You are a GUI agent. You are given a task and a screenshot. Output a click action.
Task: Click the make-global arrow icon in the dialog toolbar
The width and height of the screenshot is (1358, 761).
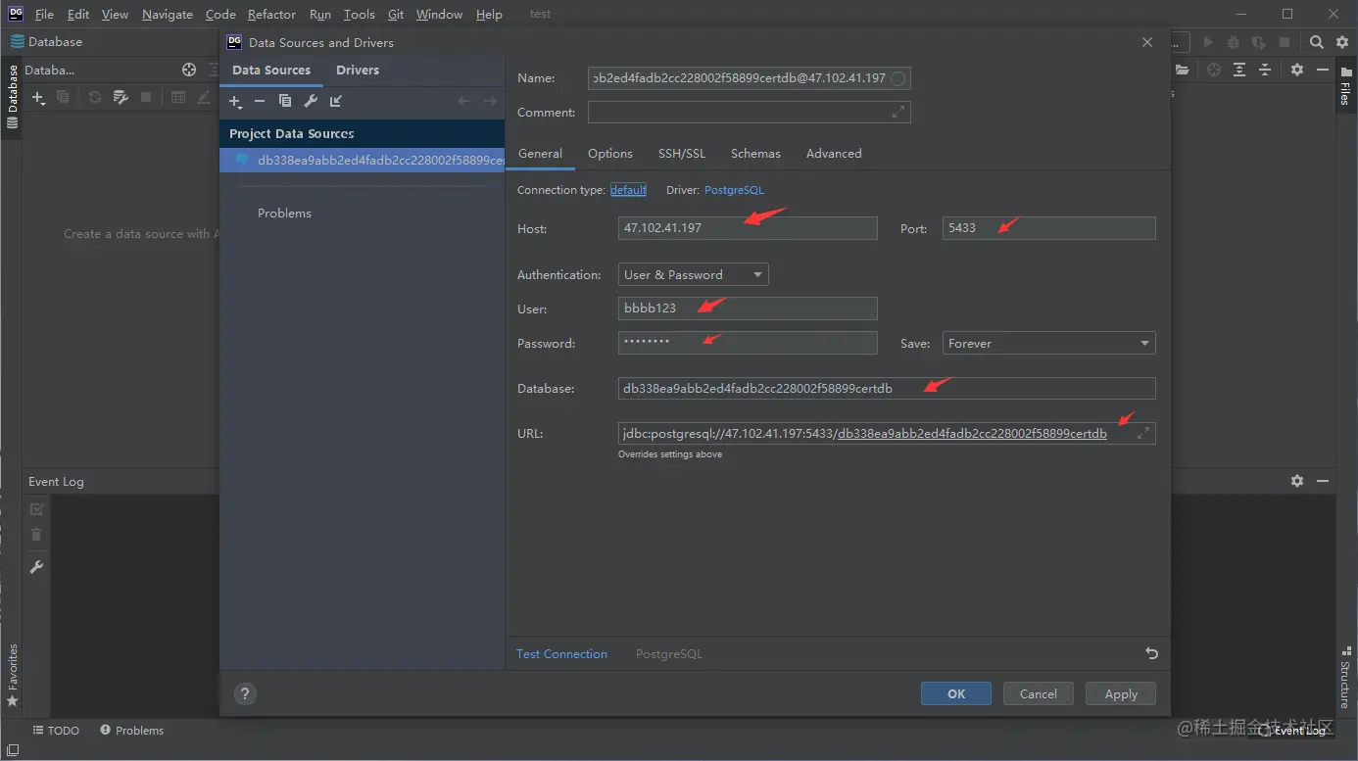coord(336,101)
